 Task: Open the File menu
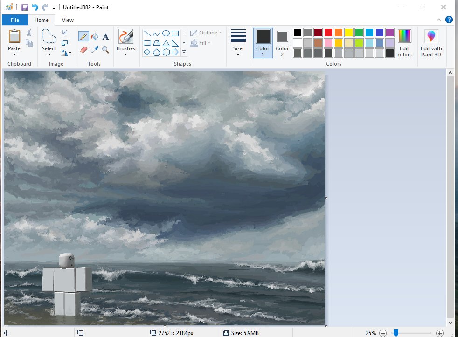point(15,20)
